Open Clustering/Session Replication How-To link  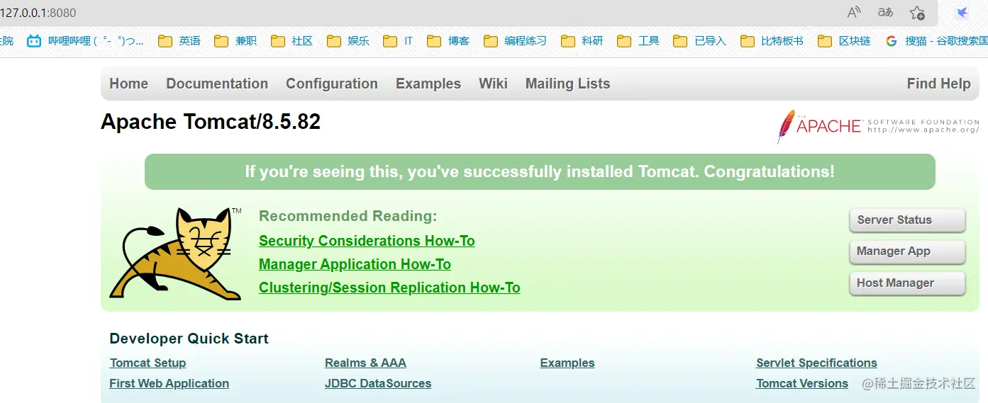[x=389, y=288]
